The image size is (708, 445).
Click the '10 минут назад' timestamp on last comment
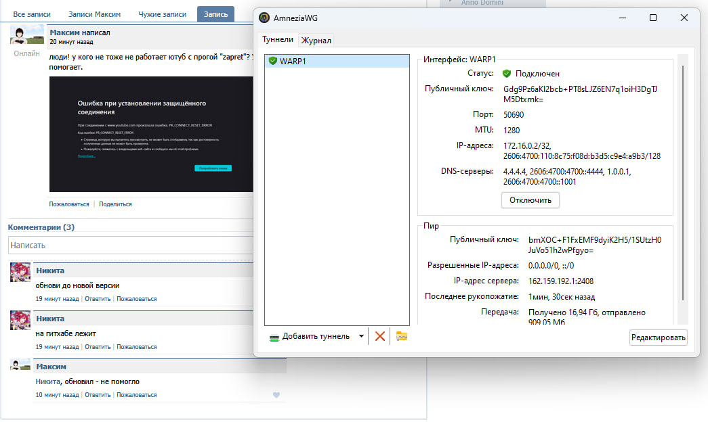click(57, 395)
